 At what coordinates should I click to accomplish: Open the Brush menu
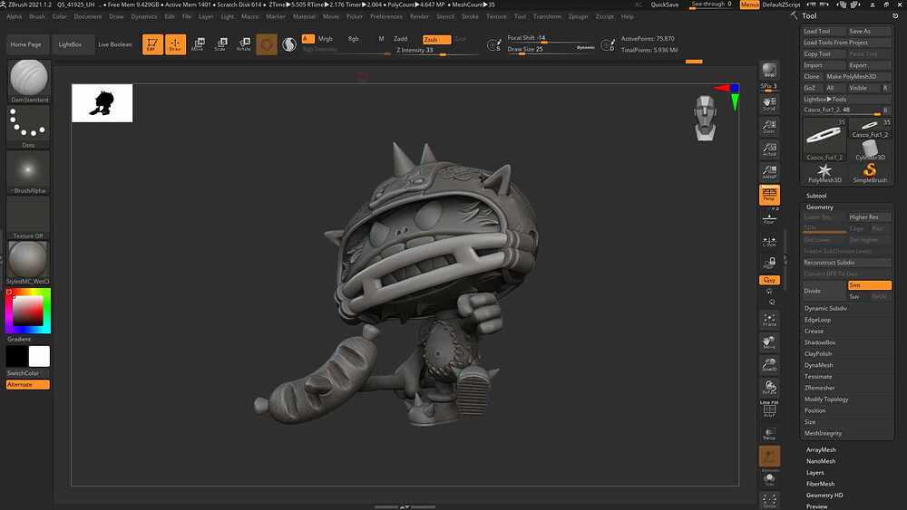point(37,16)
